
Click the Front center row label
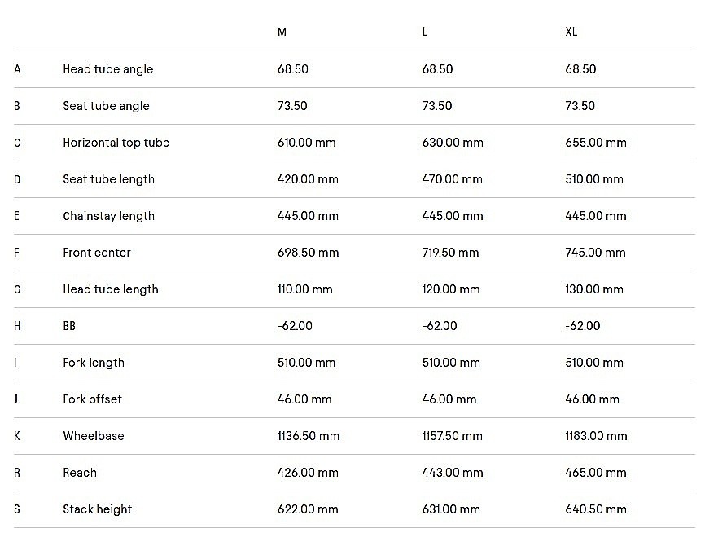click(x=97, y=253)
